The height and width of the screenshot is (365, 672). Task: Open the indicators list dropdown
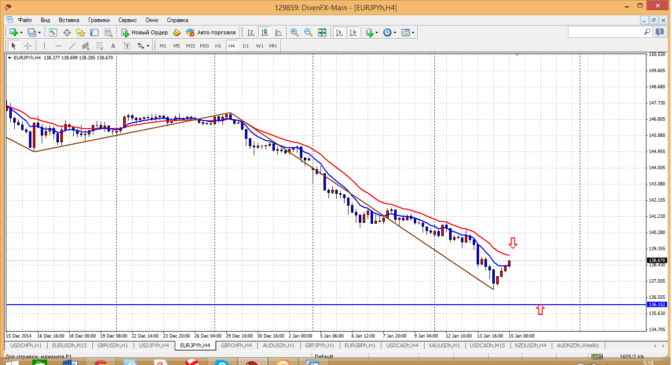(x=376, y=33)
